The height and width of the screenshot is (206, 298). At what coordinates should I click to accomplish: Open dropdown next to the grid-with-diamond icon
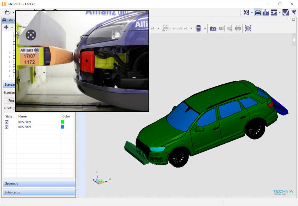(280, 13)
